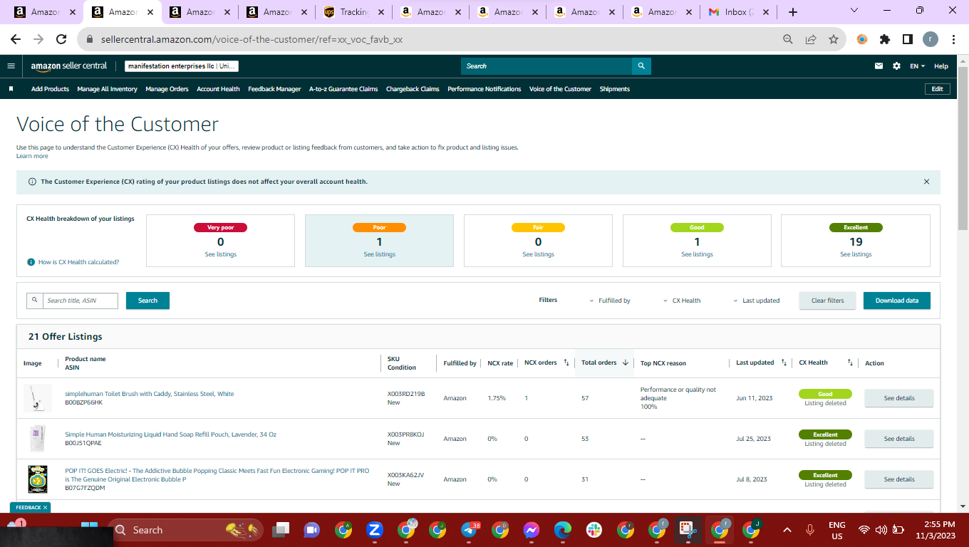
Task: Go back with the browser back arrow
Action: pyautogui.click(x=16, y=40)
